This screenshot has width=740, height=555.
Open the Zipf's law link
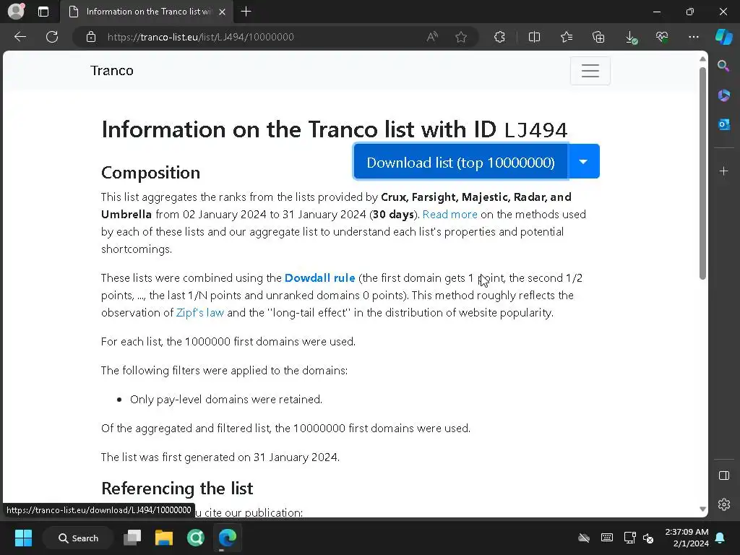tap(199, 312)
